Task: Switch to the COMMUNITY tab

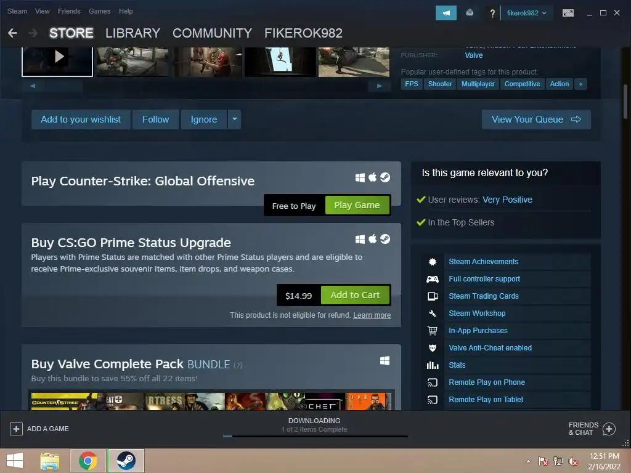Action: click(212, 33)
